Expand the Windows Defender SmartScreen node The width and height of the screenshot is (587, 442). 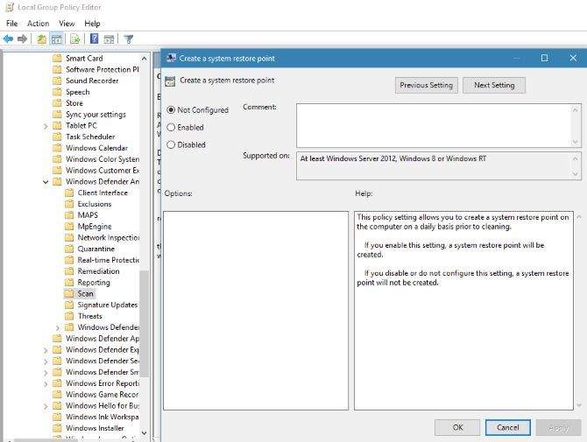pyautogui.click(x=46, y=373)
